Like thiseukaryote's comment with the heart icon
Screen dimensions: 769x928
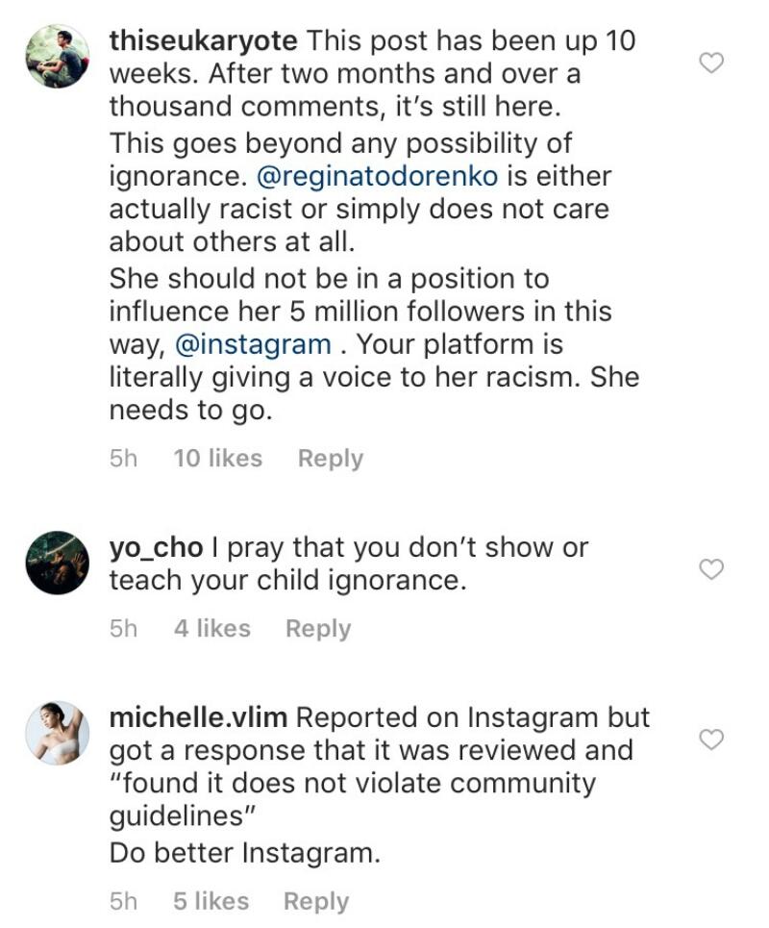tap(711, 63)
